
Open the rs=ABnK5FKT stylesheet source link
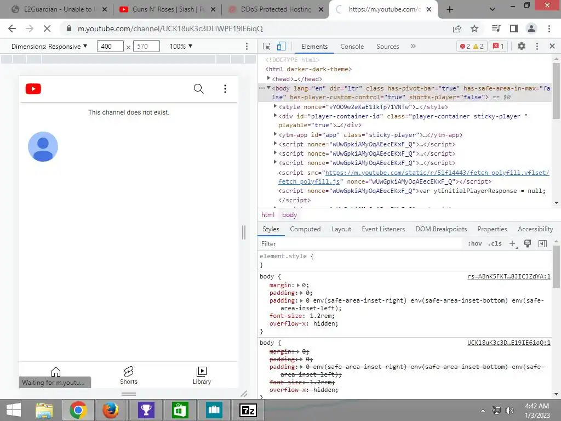pyautogui.click(x=509, y=276)
